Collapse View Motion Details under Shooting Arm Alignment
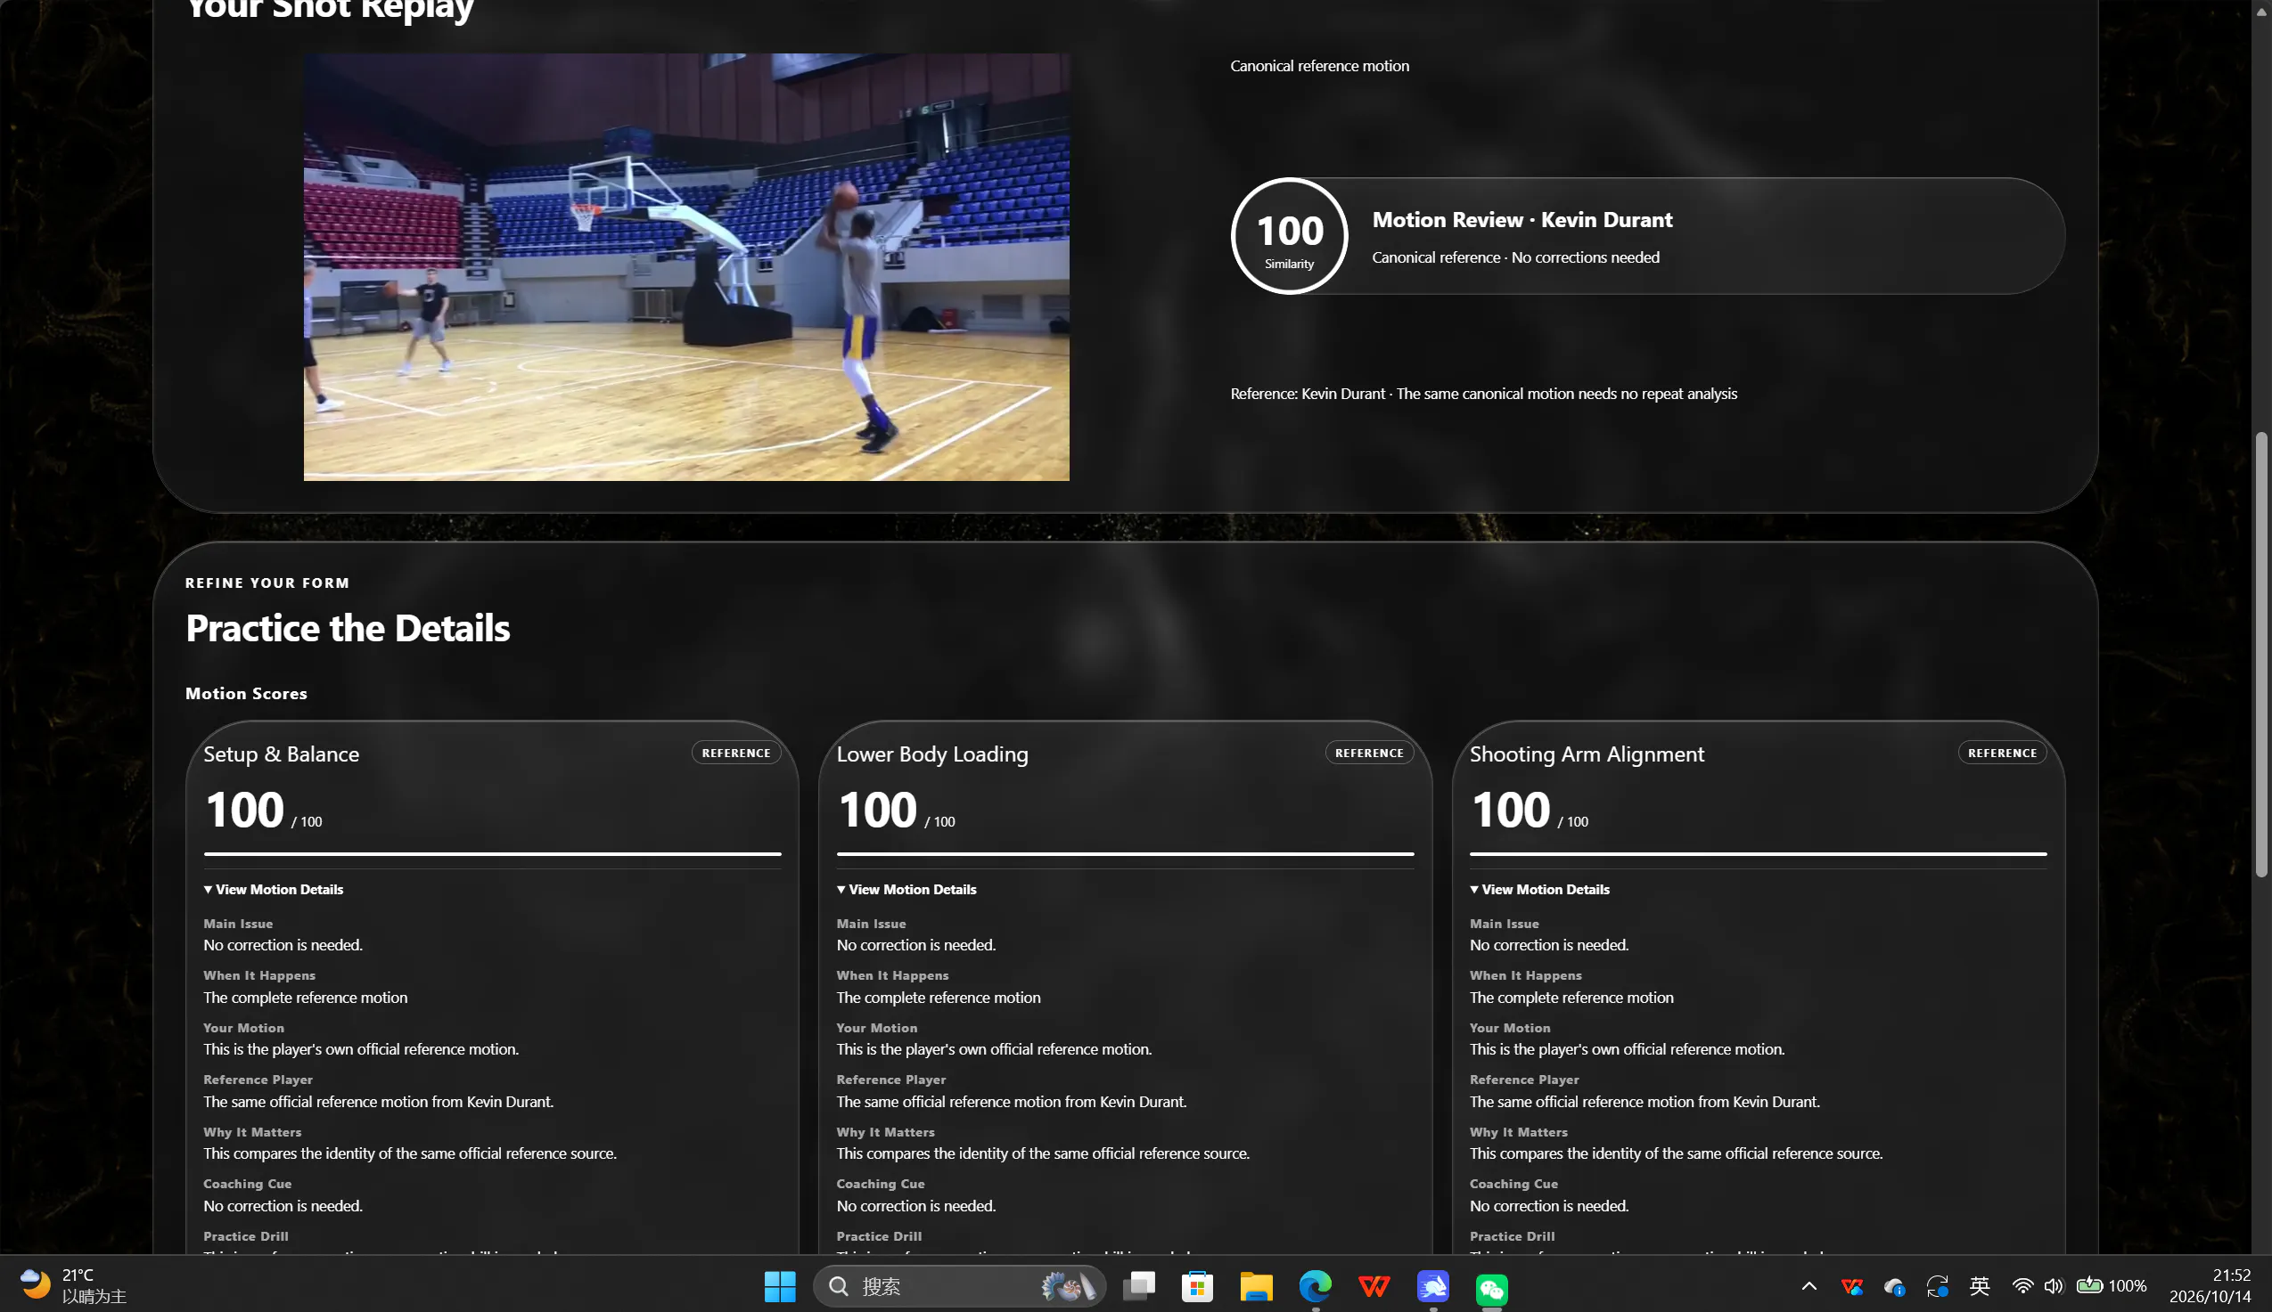The width and height of the screenshot is (2272, 1312). [x=1539, y=890]
